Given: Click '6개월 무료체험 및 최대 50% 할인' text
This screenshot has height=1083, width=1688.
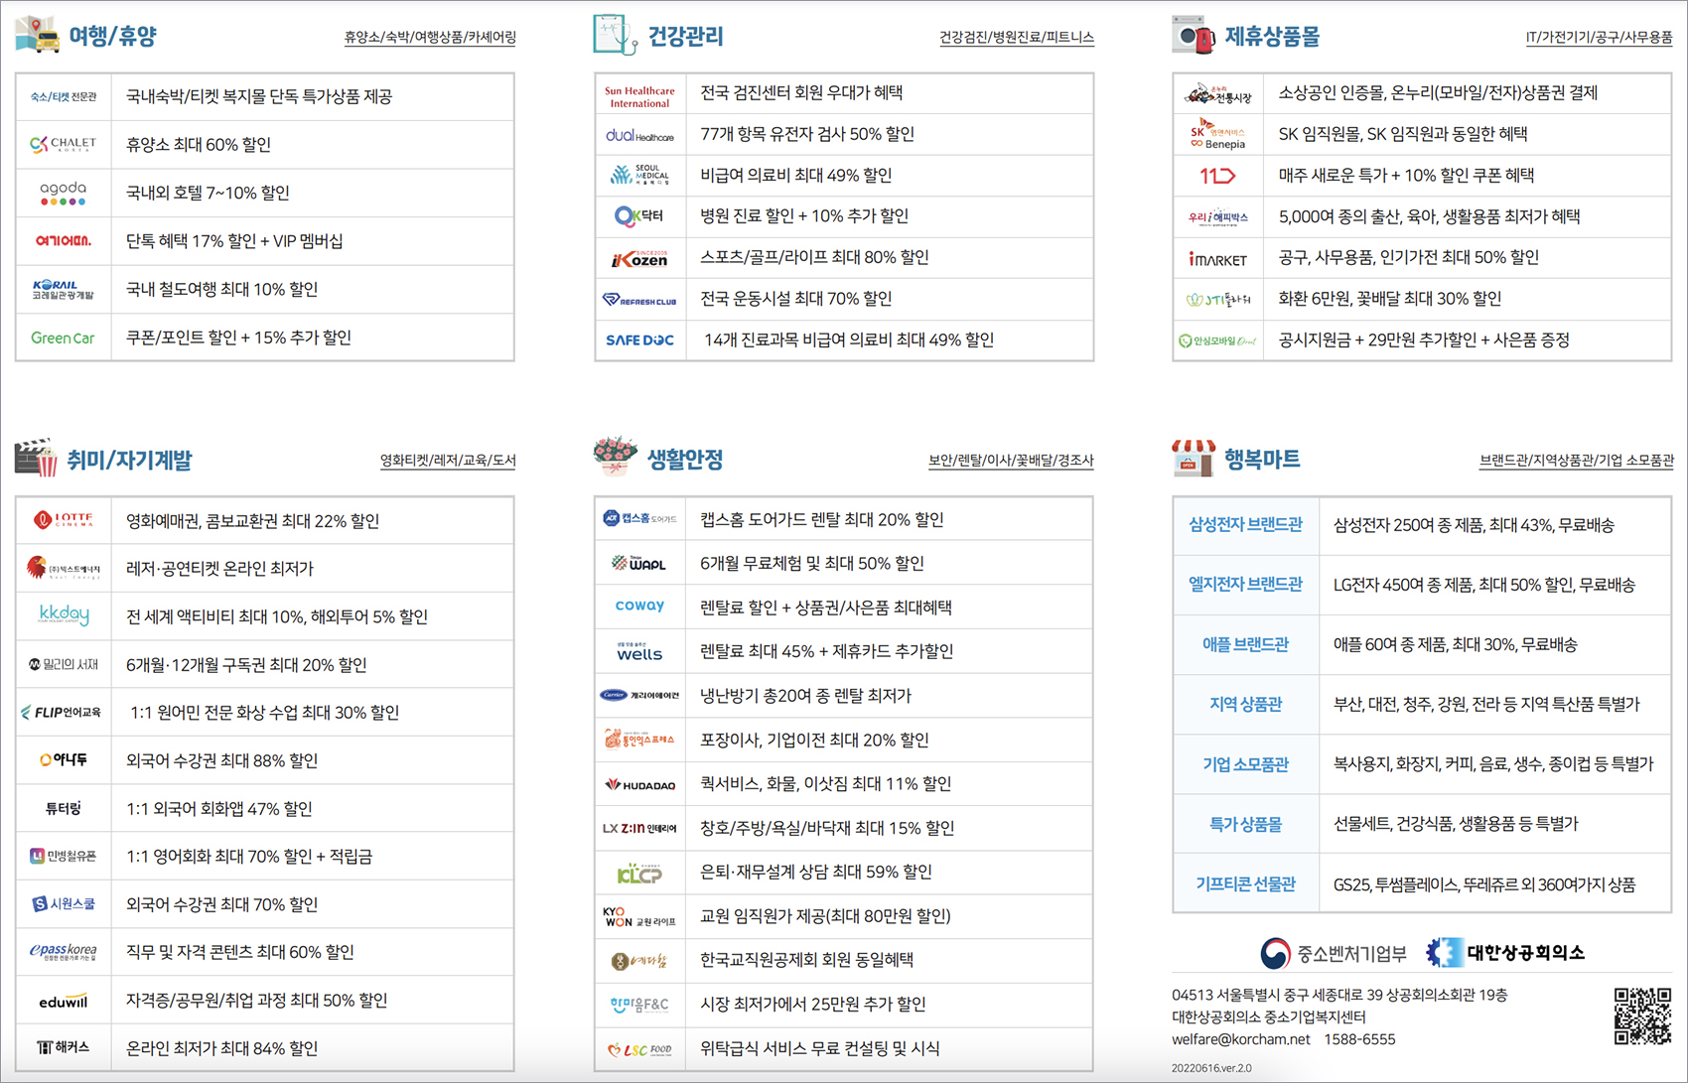Looking at the screenshot, I should pos(811,563).
